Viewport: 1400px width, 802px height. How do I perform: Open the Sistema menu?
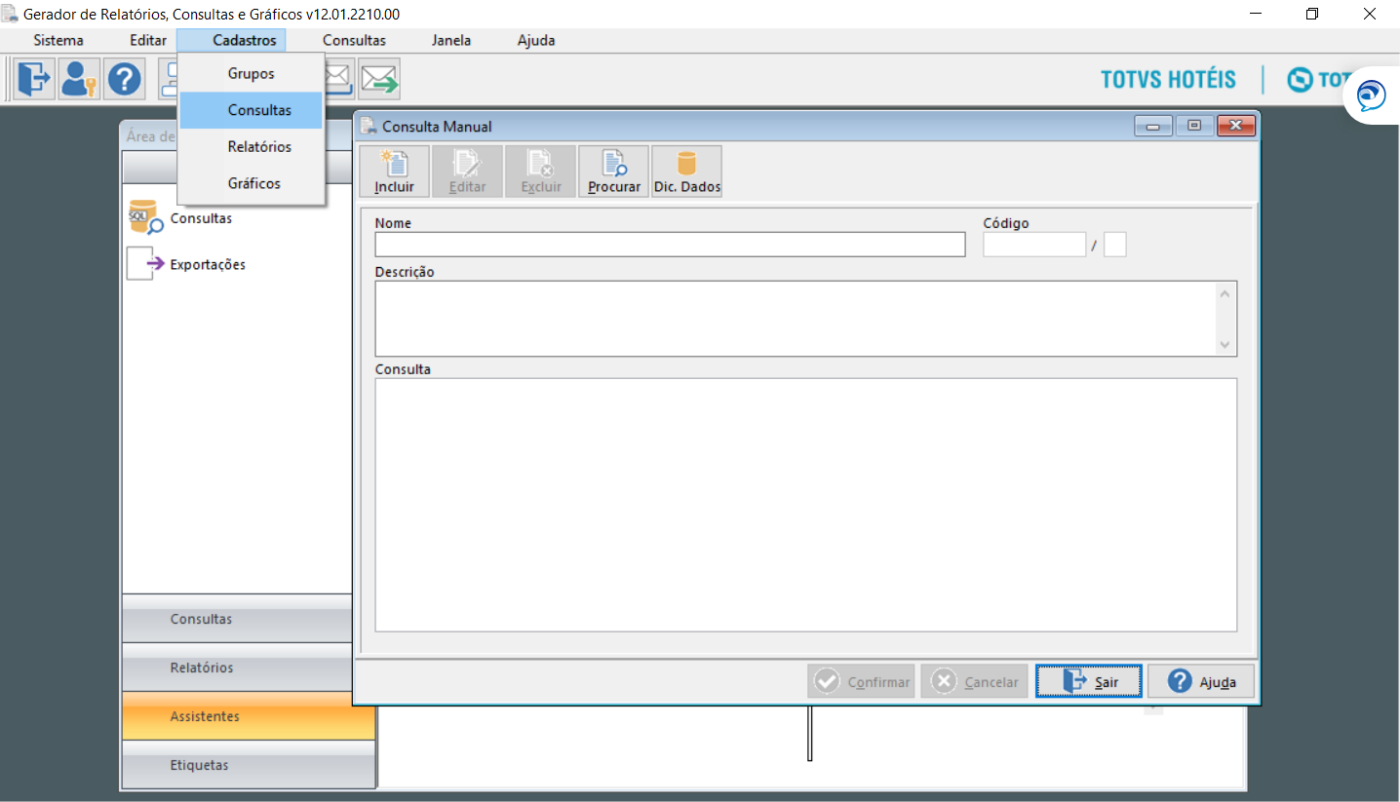58,40
